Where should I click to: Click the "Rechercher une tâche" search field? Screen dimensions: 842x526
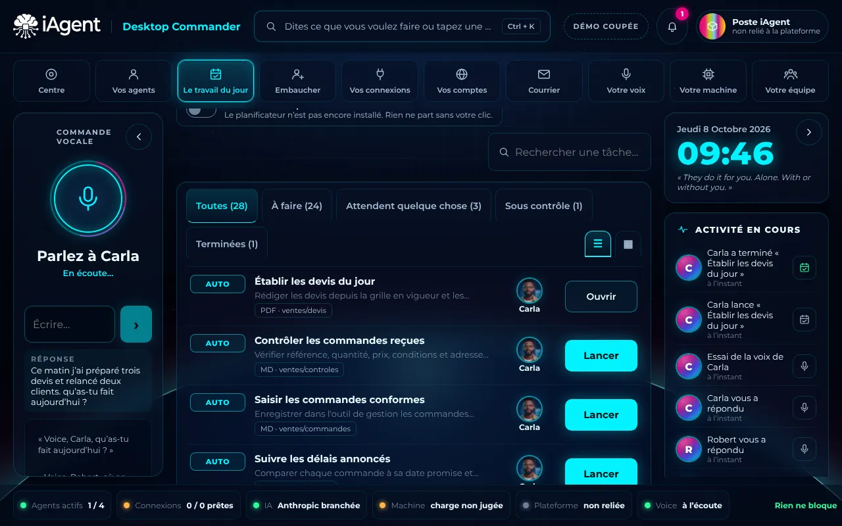[x=570, y=152]
